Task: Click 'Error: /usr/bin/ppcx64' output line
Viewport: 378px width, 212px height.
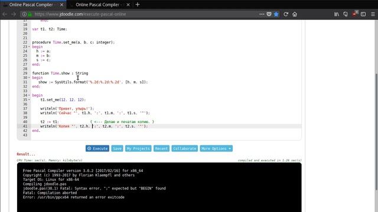Action: pyautogui.click(x=74, y=197)
